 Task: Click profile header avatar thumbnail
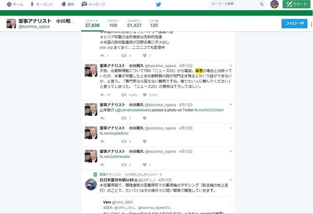pyautogui.click(x=11, y=24)
